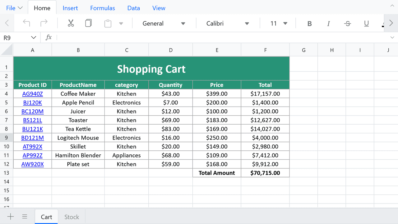Open the BD121M product link
Image resolution: width=398 pixels, height=224 pixels.
(x=33, y=138)
